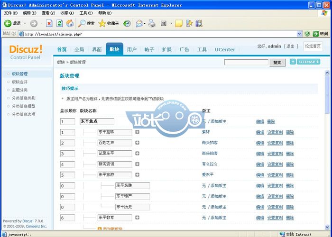Viewport: 332px width, 237px height.
Task: Open the Mail icon dropdown arrow
Action: tap(145, 23)
